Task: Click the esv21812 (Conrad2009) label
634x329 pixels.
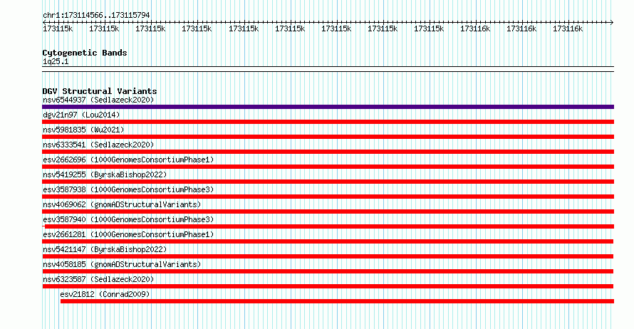Action: click(105, 294)
